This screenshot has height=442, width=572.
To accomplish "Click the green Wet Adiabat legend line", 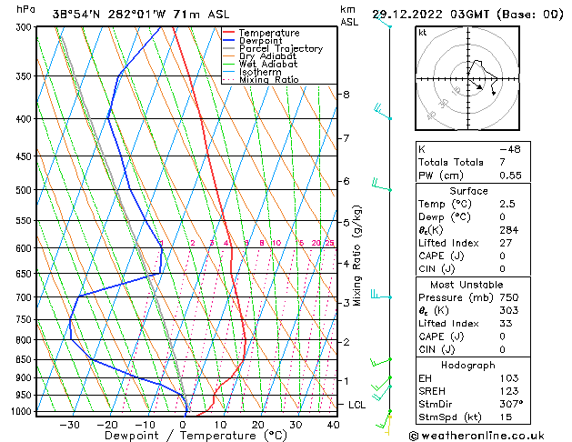I will (228, 65).
